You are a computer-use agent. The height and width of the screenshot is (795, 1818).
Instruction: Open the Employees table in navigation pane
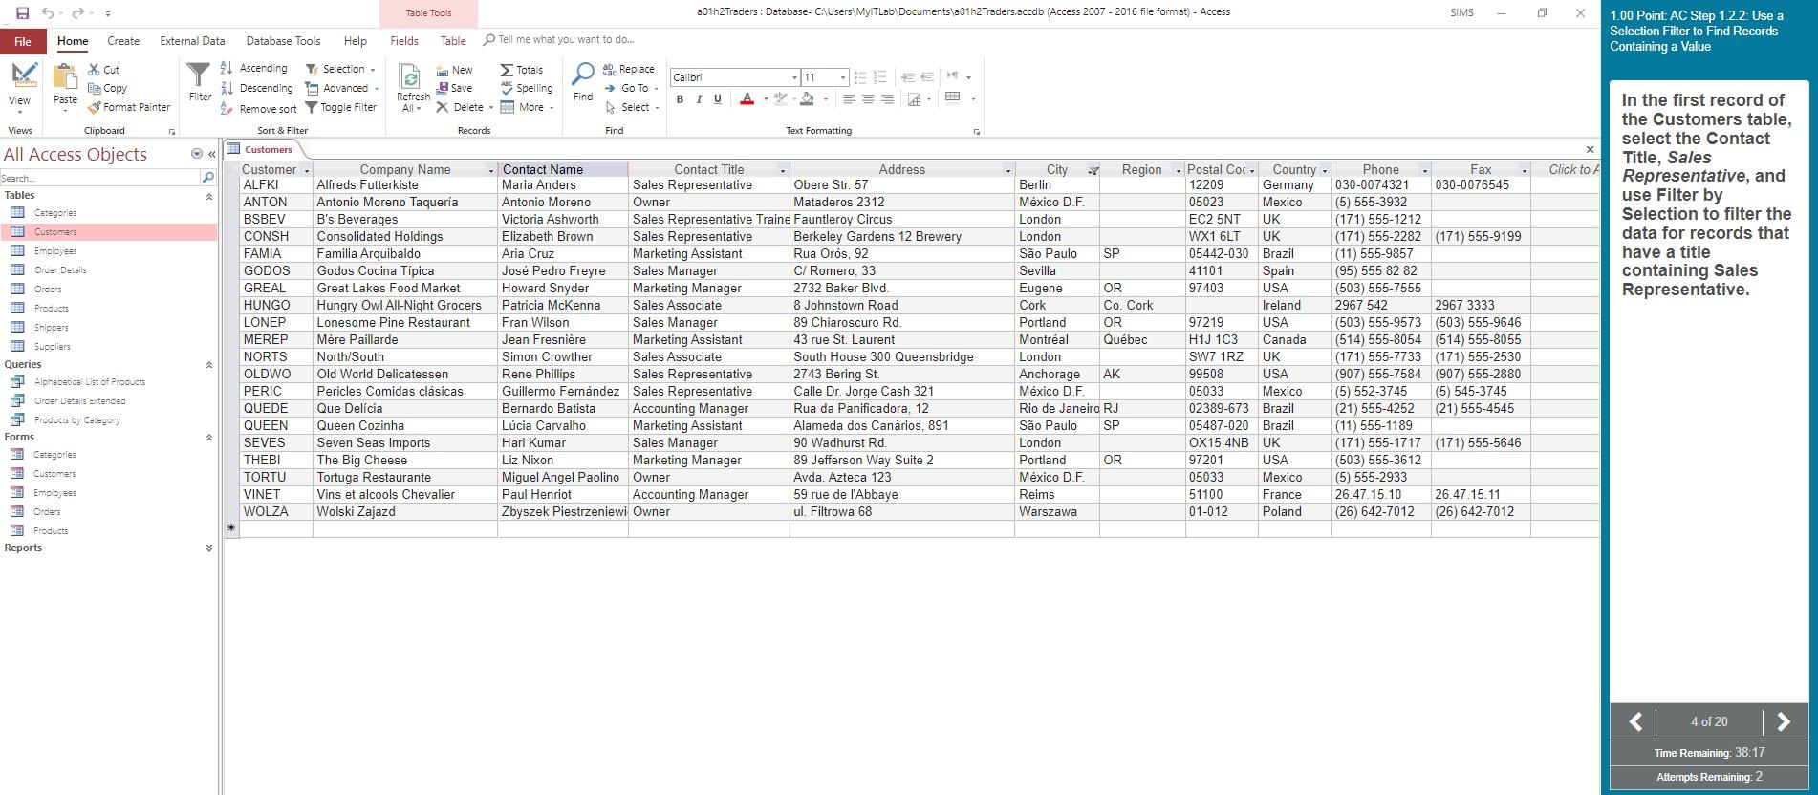pyautogui.click(x=55, y=251)
